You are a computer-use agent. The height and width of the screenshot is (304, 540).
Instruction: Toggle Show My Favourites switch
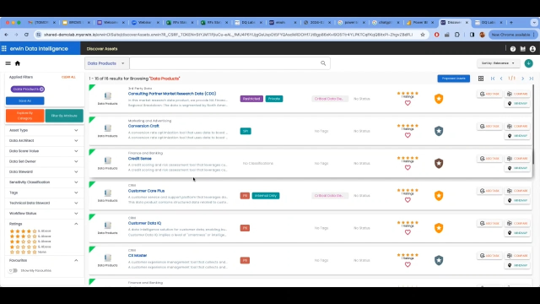click(13, 270)
